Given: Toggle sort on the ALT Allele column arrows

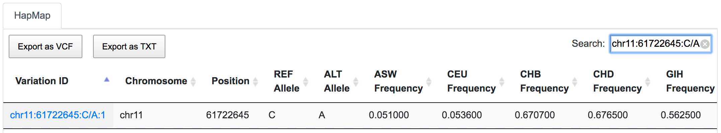Looking at the screenshot, I should click(356, 81).
